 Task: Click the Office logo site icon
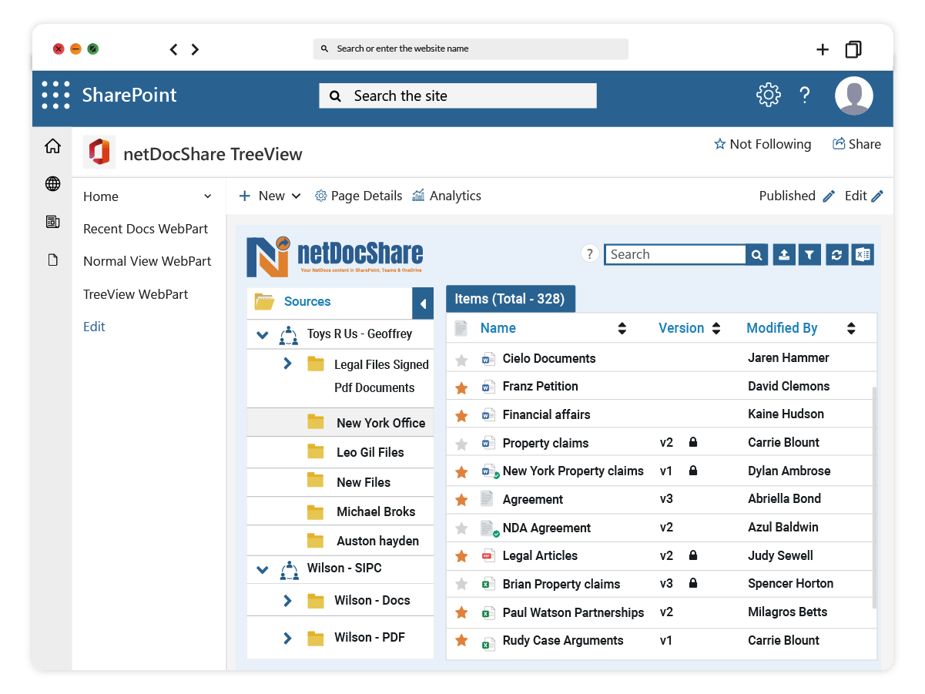click(99, 152)
